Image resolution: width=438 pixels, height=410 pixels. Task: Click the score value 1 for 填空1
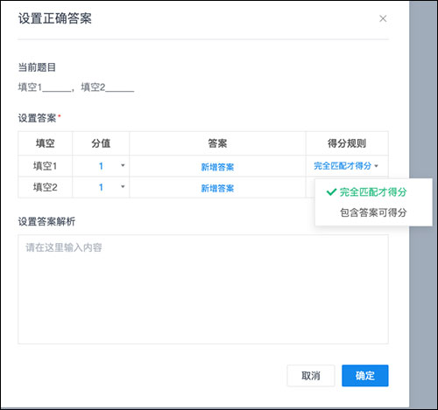click(101, 166)
